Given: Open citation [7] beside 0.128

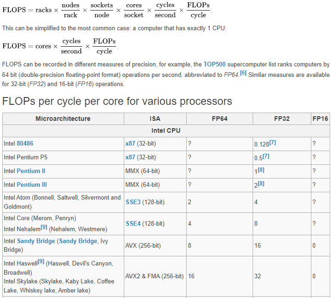Looking at the screenshot, I should tap(272, 143).
